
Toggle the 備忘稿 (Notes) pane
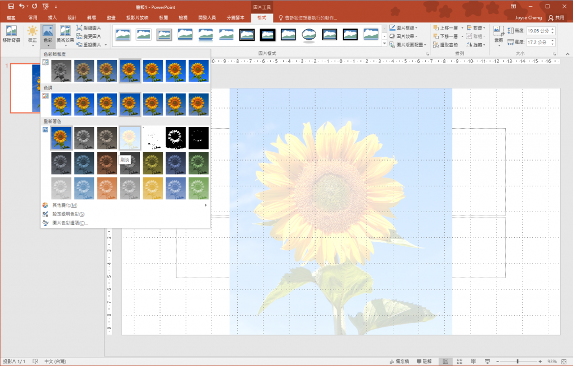pos(399,361)
